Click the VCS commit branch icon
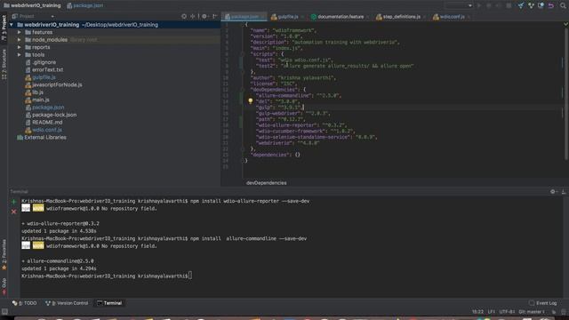 (x=532, y=5)
